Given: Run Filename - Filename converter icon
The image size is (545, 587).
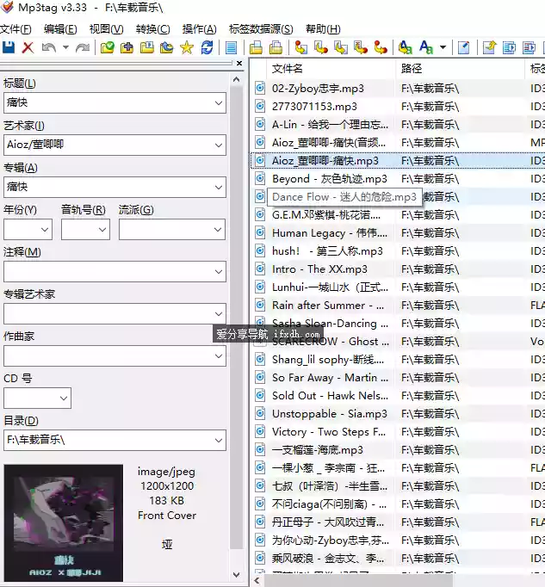Looking at the screenshot, I should click(341, 47).
